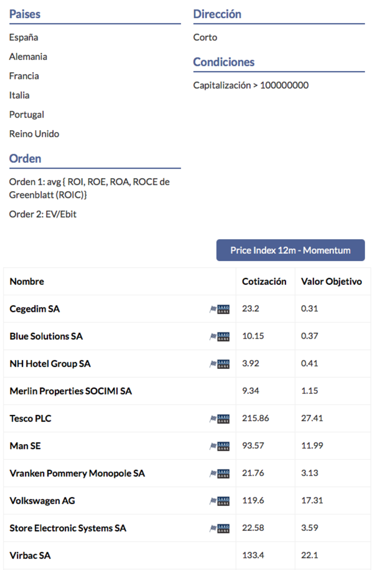Click Saxo Bank icon beside Man SE

pyautogui.click(x=220, y=446)
